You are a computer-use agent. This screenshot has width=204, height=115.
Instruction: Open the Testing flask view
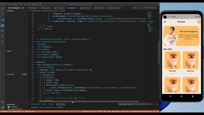3,36
